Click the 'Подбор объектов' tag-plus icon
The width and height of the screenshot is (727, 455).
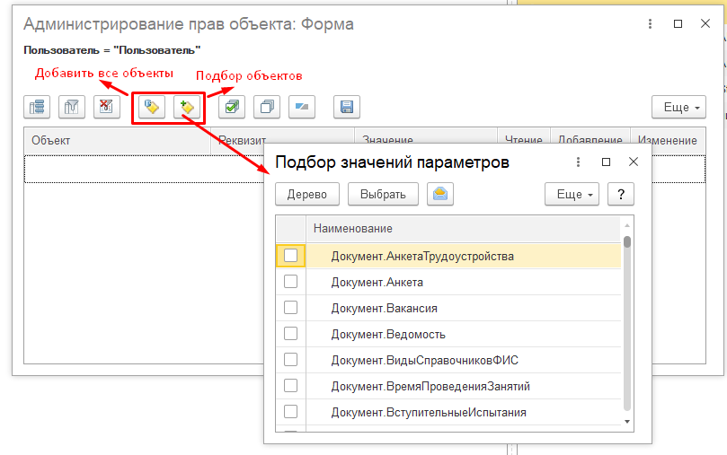(x=187, y=107)
